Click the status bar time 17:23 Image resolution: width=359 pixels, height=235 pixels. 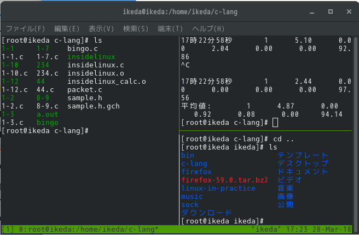click(x=297, y=230)
